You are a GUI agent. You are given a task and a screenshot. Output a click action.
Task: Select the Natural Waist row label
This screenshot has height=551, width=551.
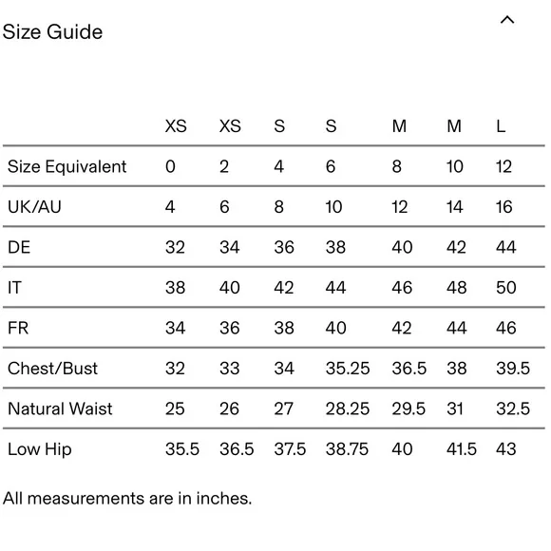[x=60, y=408]
